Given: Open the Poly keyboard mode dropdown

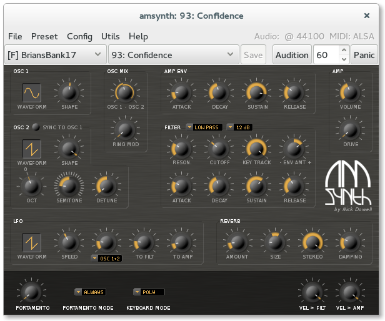Looking at the screenshot, I should coord(149,292).
